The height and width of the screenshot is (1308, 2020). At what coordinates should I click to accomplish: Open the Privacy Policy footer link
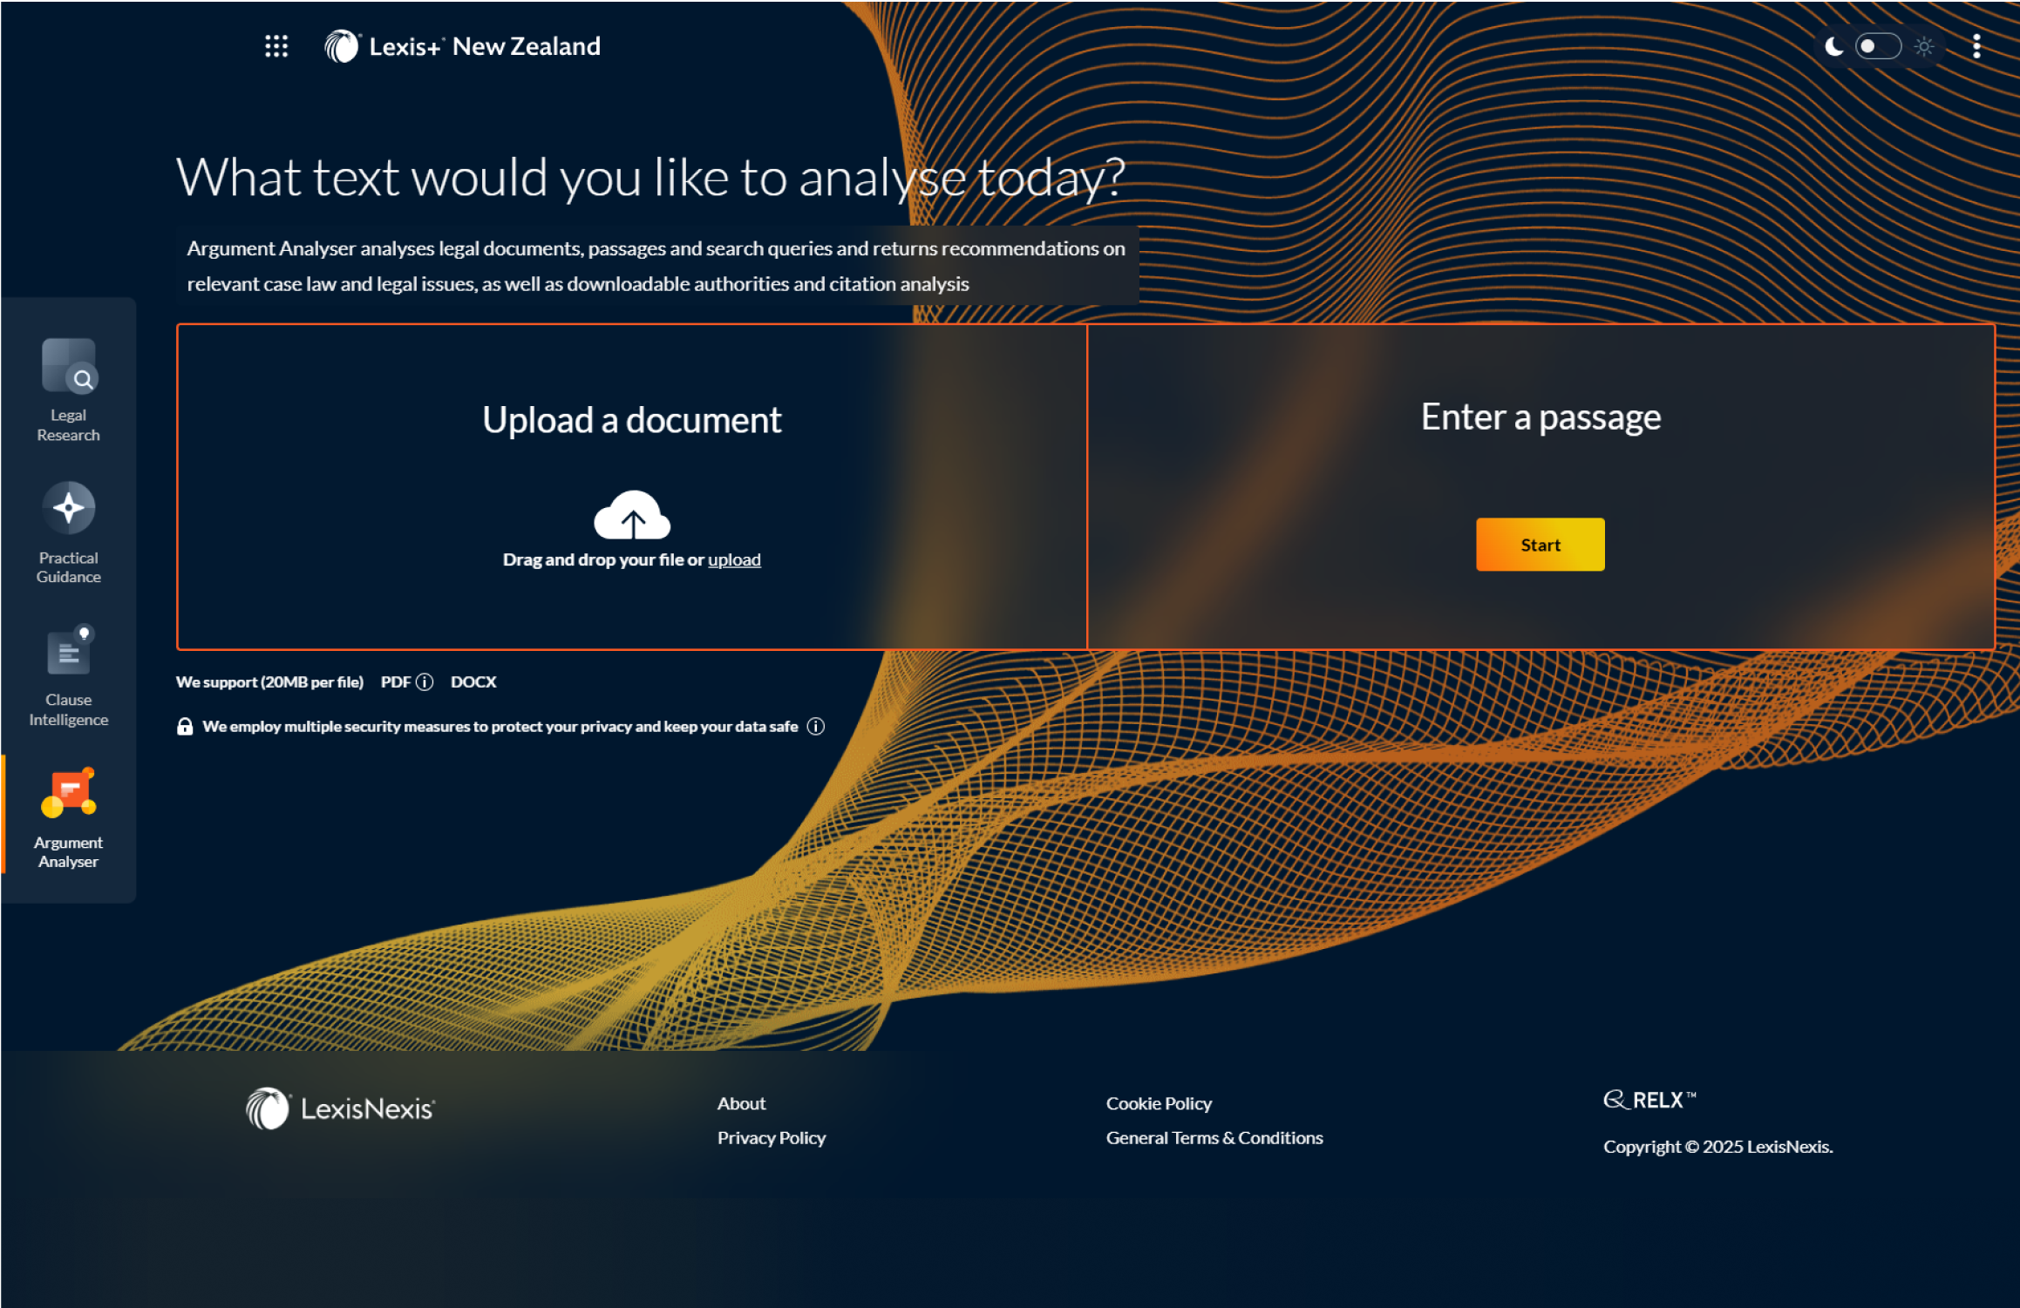(x=771, y=1138)
